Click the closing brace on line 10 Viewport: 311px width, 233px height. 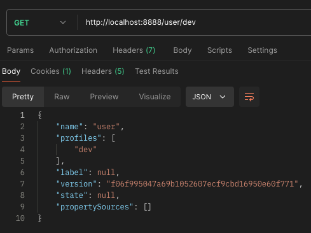click(39, 218)
